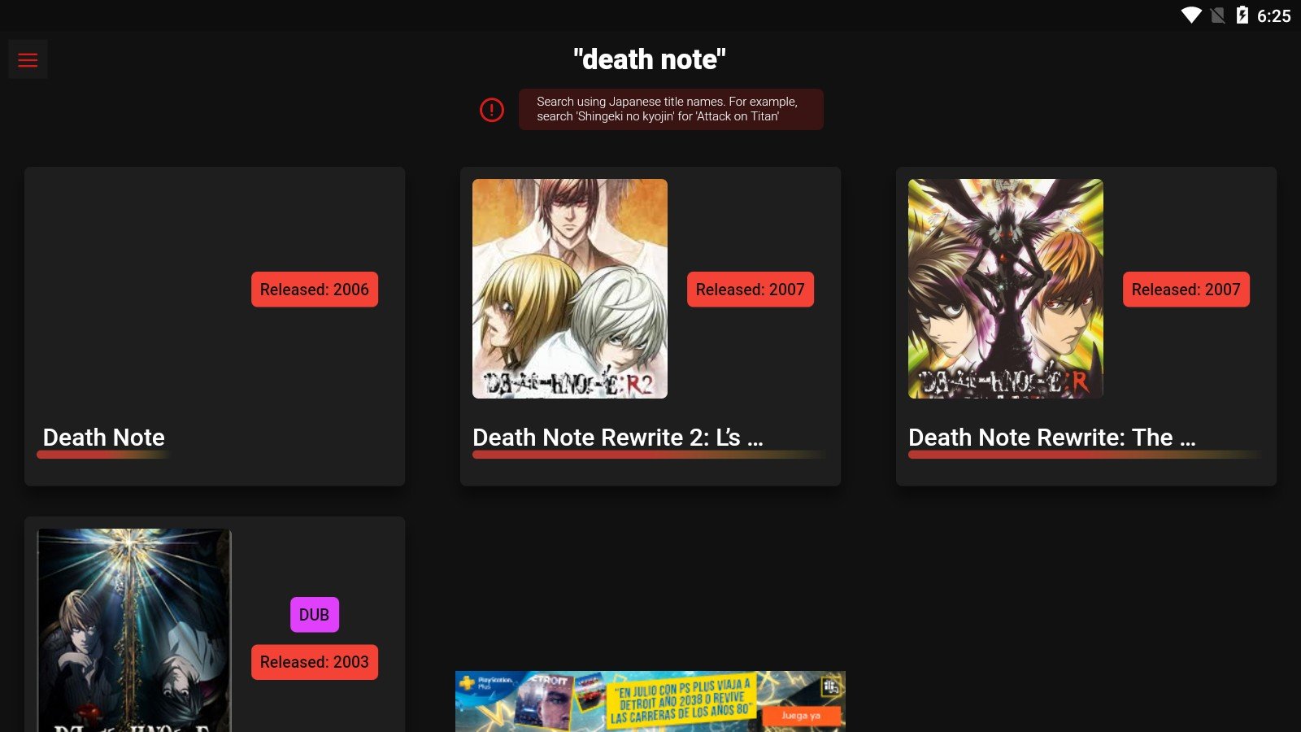Screen dimensions: 1301x732
Task: Click the purple DUB badge
Action: (x=315, y=615)
